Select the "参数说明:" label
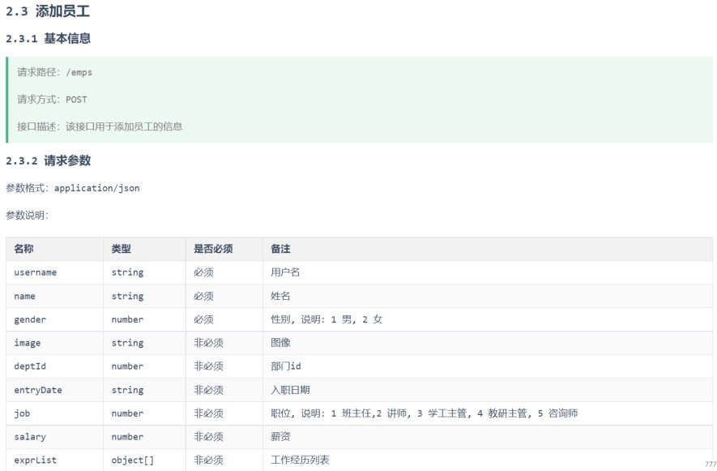The width and height of the screenshot is (717, 471). click(x=27, y=215)
